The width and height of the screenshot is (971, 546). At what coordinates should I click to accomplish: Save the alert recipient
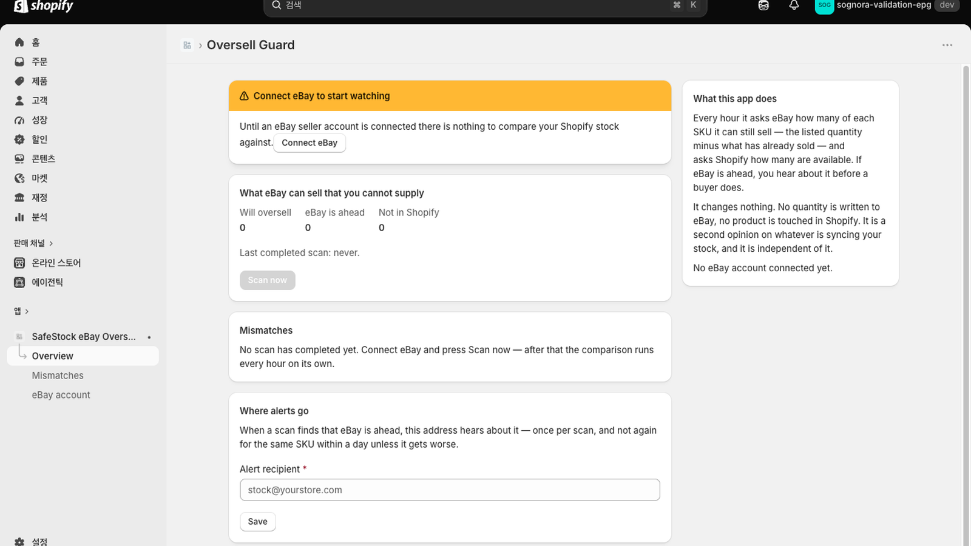(257, 522)
